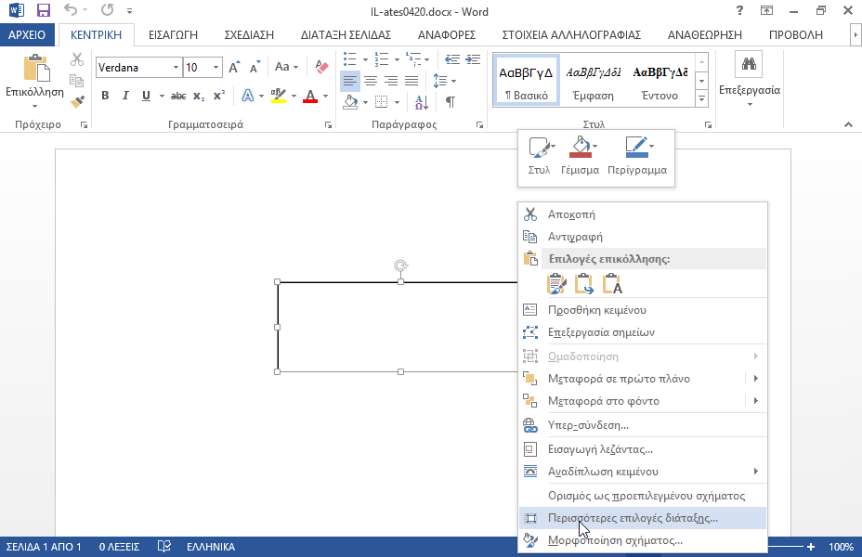Switch to the ΔΙΑΤΑΞΗ ΣΕΛΙΔΑΣ tab
862x557 pixels.
point(346,34)
